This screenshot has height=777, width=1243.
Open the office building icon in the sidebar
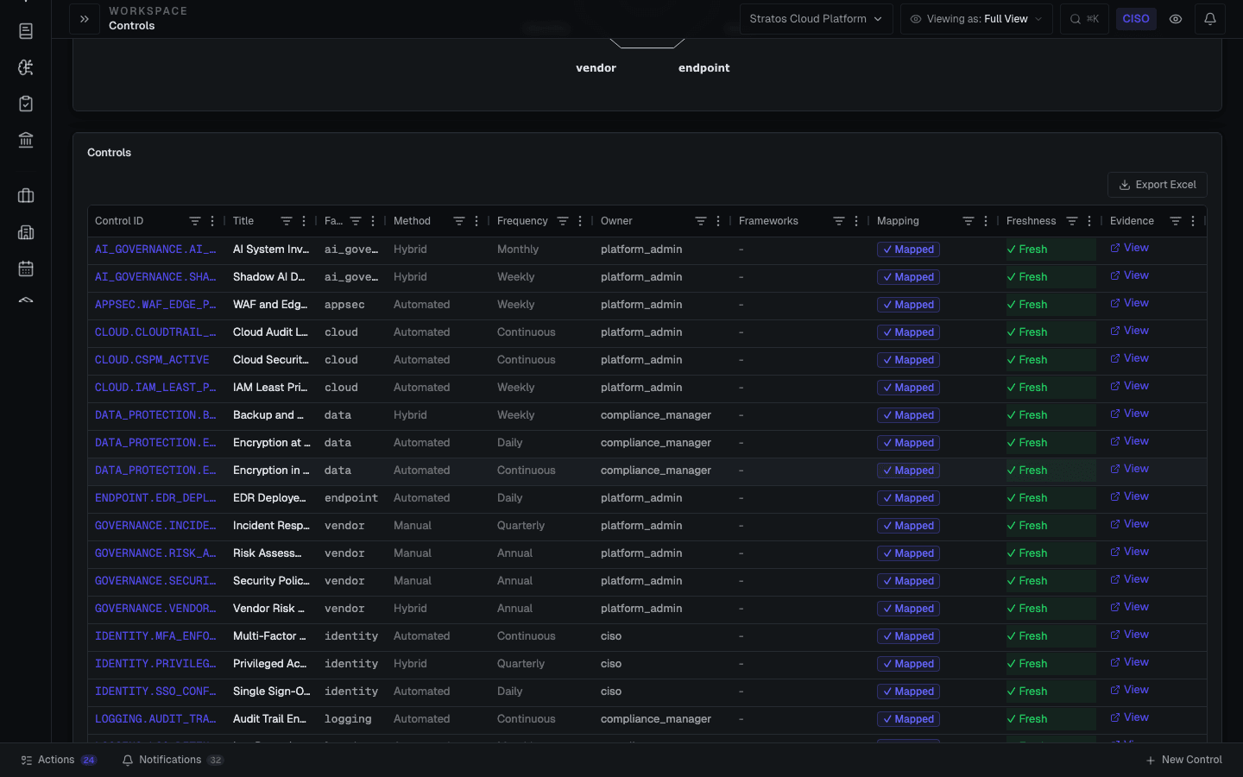coord(26,232)
